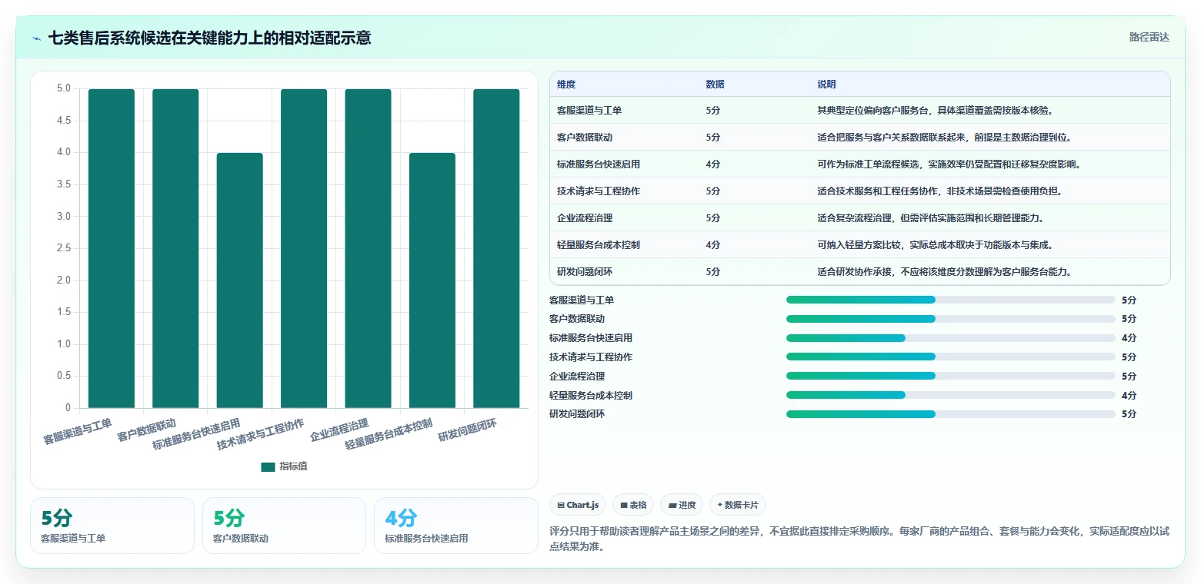Click the description starting 可纳入轻量方案比较
The height and width of the screenshot is (584, 1201).
coord(935,245)
